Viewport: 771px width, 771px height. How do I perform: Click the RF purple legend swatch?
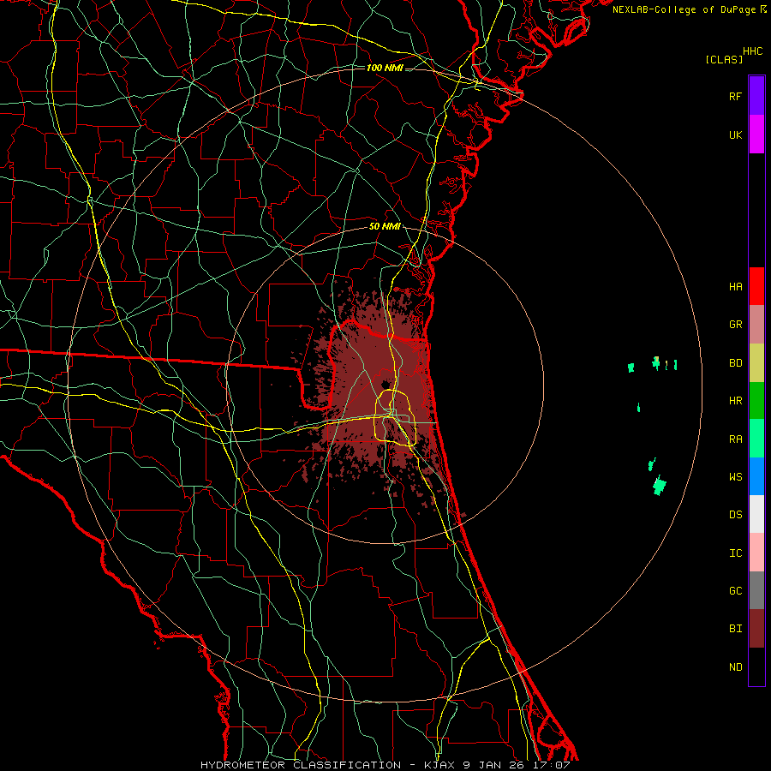(x=756, y=96)
